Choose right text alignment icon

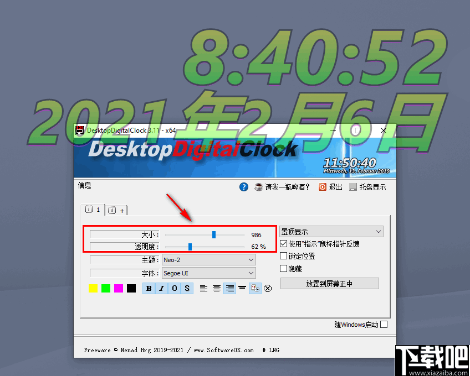[x=229, y=288]
